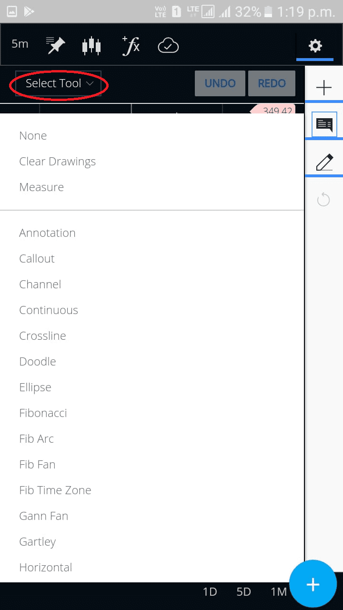Click the plus icon in the right sidebar
This screenshot has width=343, height=610.
point(323,87)
